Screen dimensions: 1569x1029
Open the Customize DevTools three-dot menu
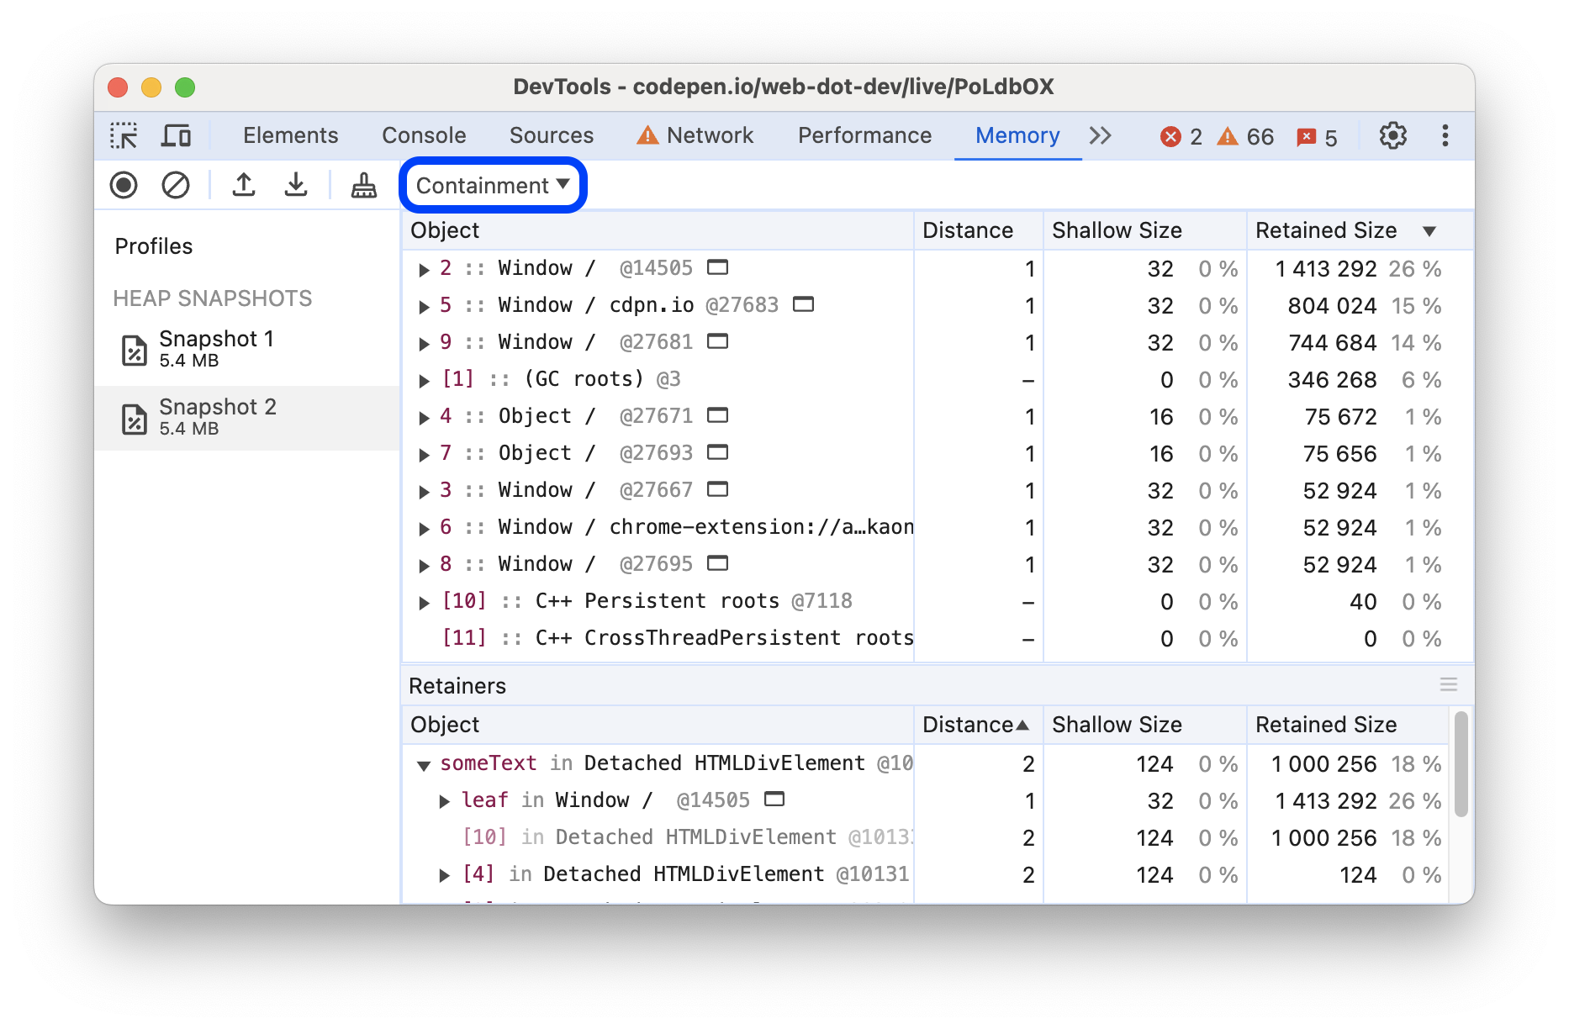tap(1445, 135)
